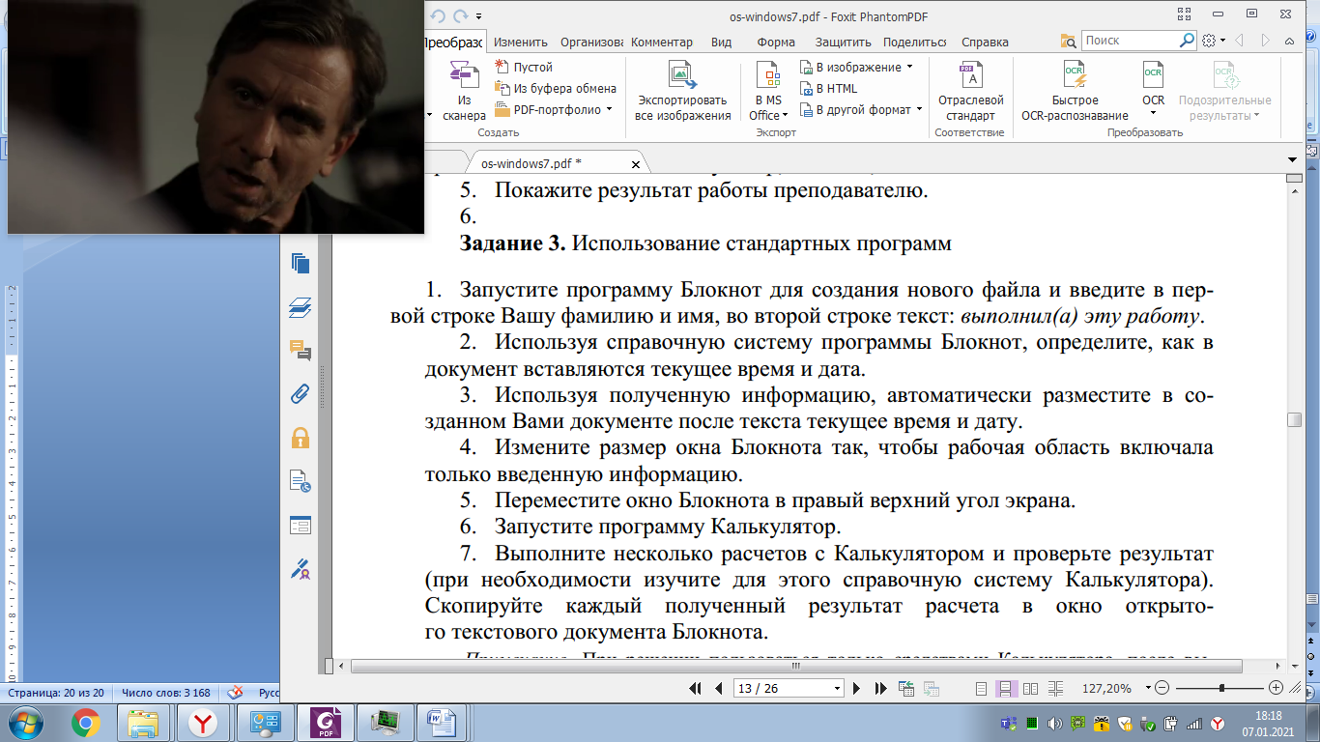Screen dimensions: 1320x742
Task: Open the Вид ribbon tab
Action: click(721, 42)
